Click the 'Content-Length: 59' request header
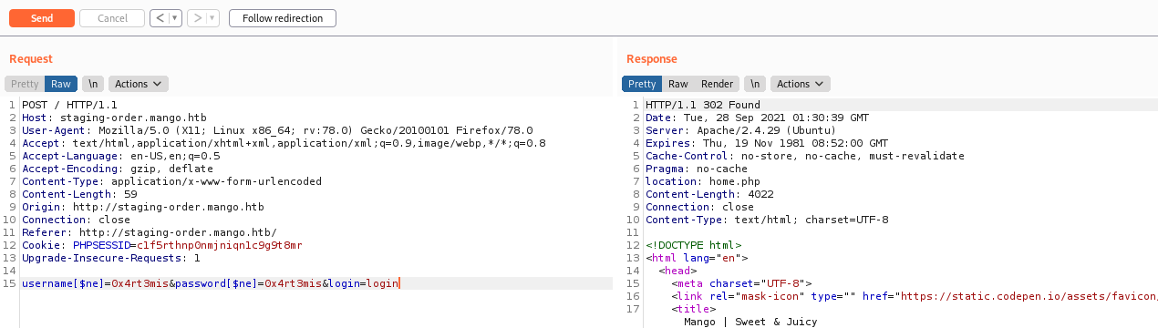Image resolution: width=1158 pixels, height=328 pixels. coord(79,194)
